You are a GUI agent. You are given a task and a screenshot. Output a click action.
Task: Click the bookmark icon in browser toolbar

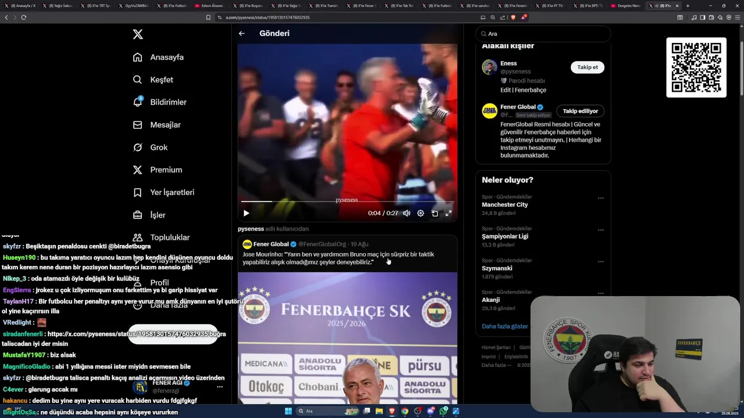click(208, 17)
